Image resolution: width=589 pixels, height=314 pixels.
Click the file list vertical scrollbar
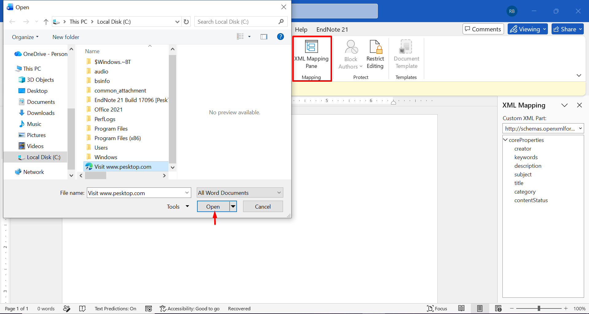point(172,109)
